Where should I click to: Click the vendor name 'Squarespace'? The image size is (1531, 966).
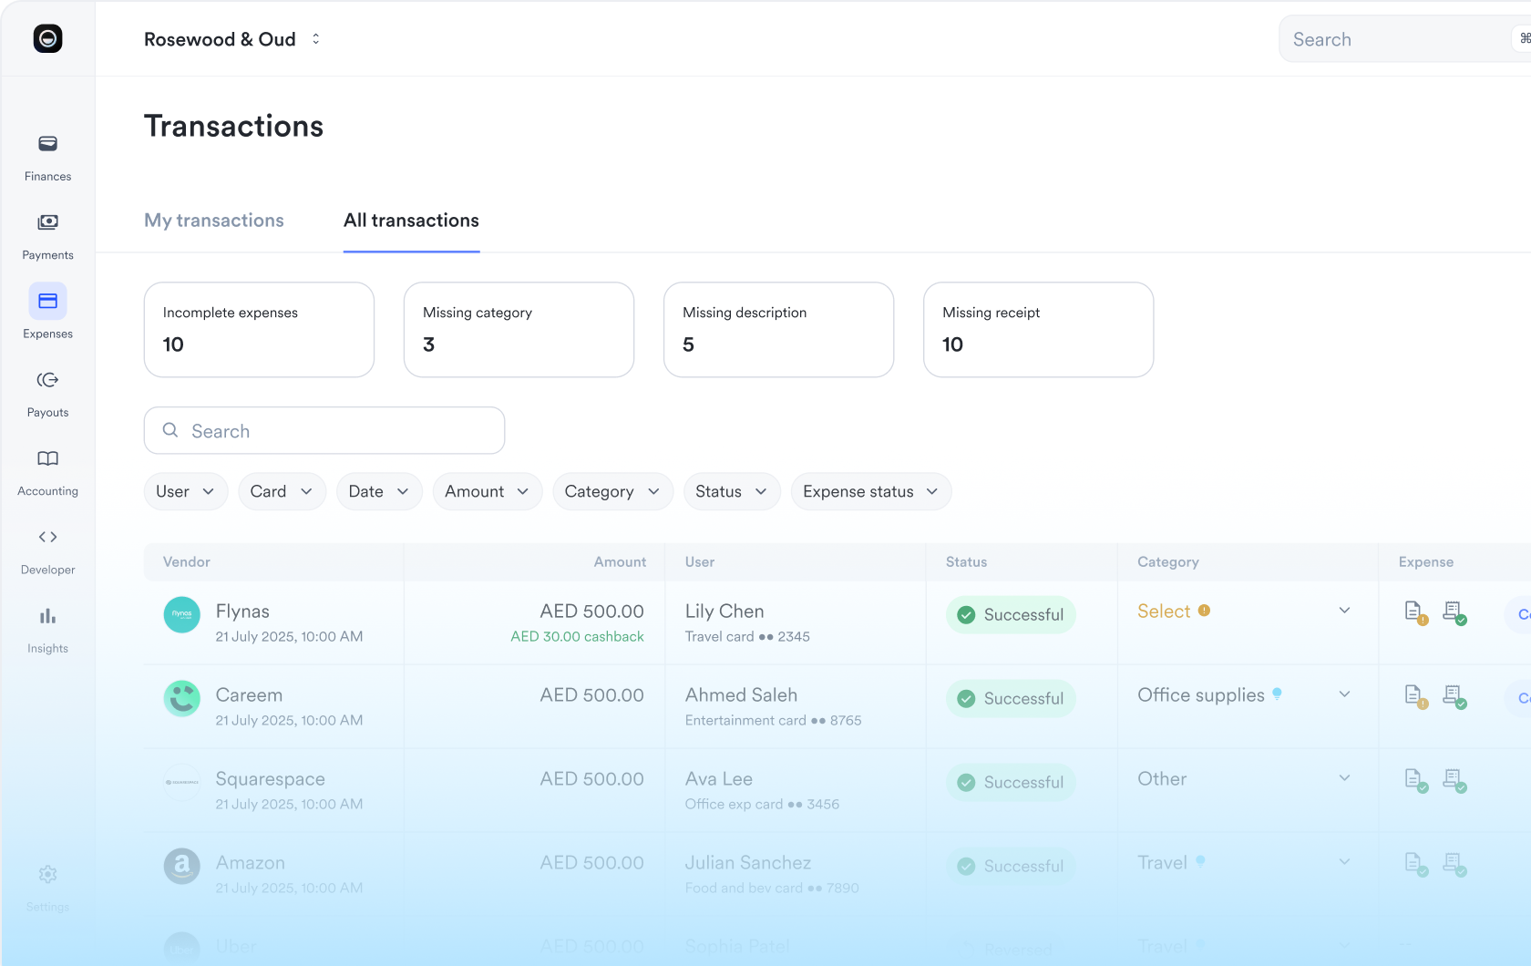point(270,779)
